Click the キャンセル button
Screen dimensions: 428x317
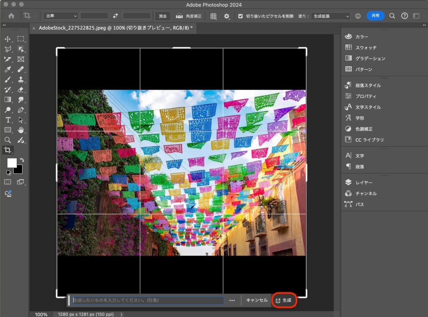point(257,300)
